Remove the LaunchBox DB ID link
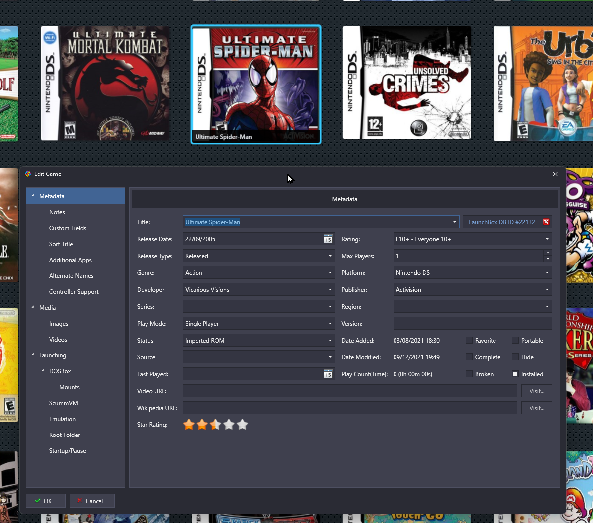The image size is (593, 523). pos(546,222)
